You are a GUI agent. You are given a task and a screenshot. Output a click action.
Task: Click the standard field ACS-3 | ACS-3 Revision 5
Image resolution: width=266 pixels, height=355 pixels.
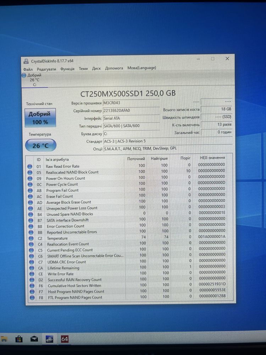[168, 141]
